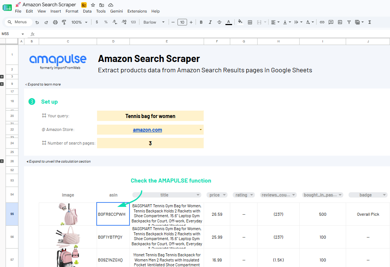
Task: Click the create filter icon
Action: pyautogui.click(x=349, y=22)
